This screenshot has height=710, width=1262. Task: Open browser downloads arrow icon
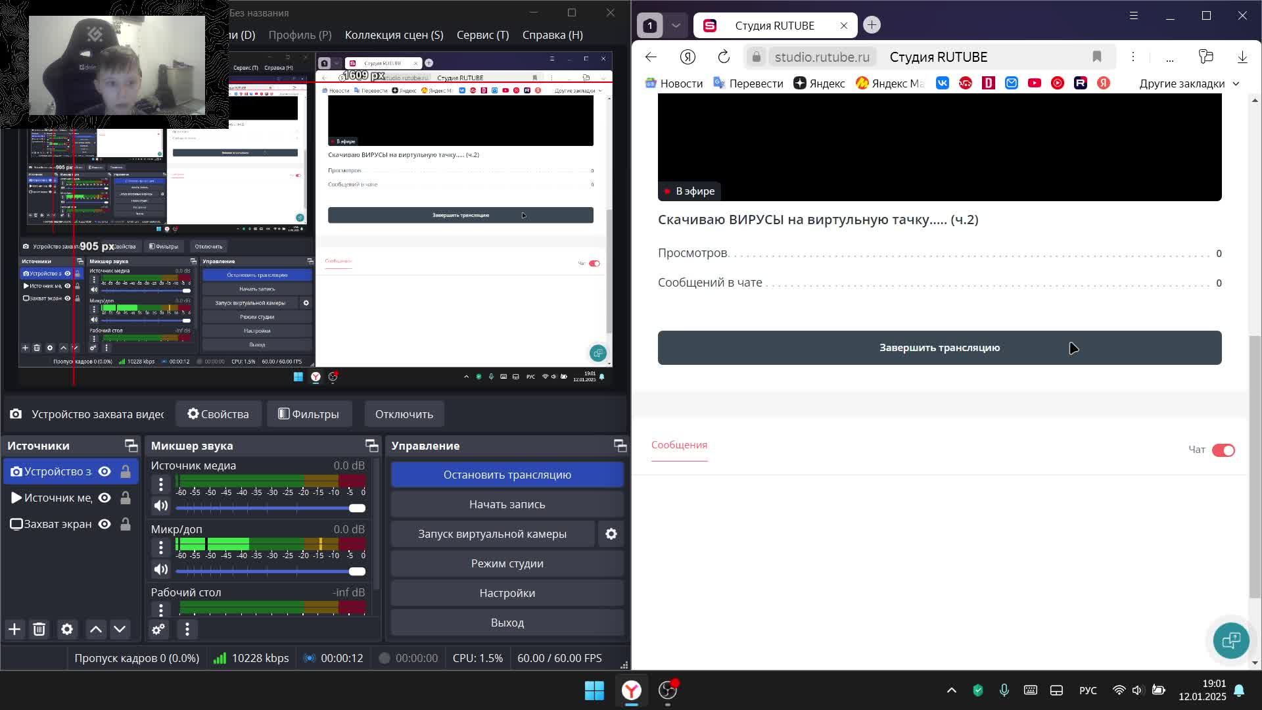tap(1242, 57)
